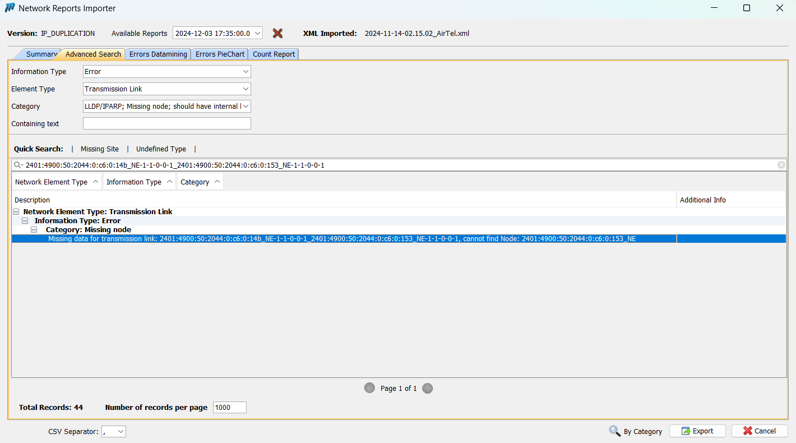Viewport: 796px width, 443px height.
Task: Click the magnifier icon in the quick search bar
Action: coord(17,164)
